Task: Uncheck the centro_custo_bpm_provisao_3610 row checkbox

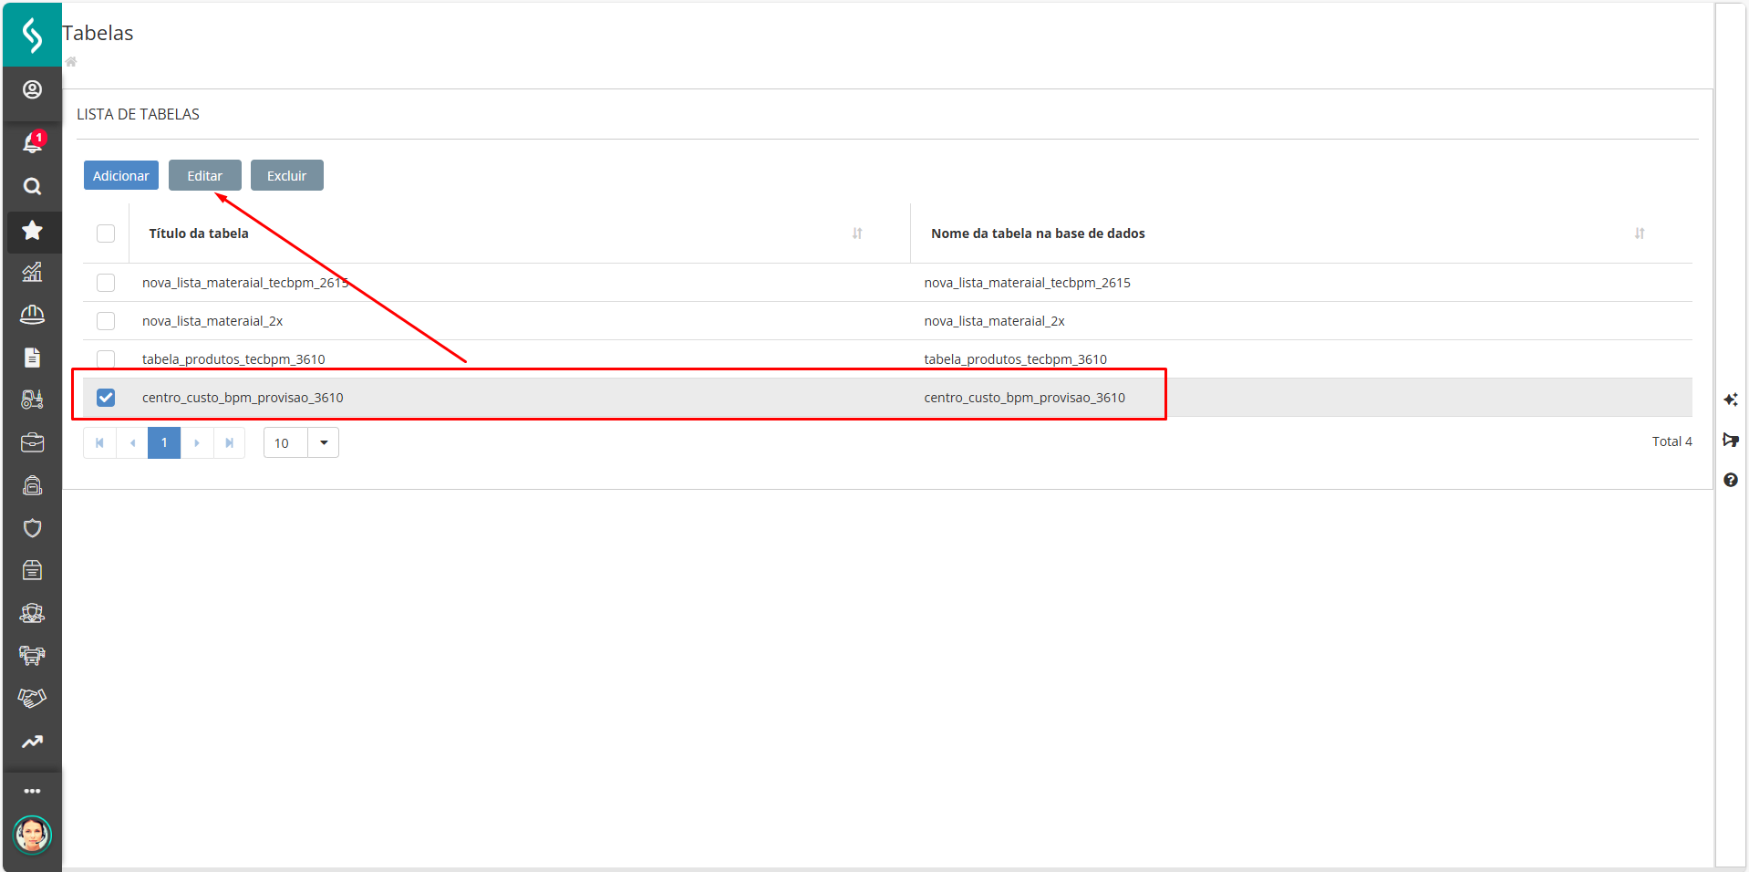Action: pyautogui.click(x=106, y=398)
